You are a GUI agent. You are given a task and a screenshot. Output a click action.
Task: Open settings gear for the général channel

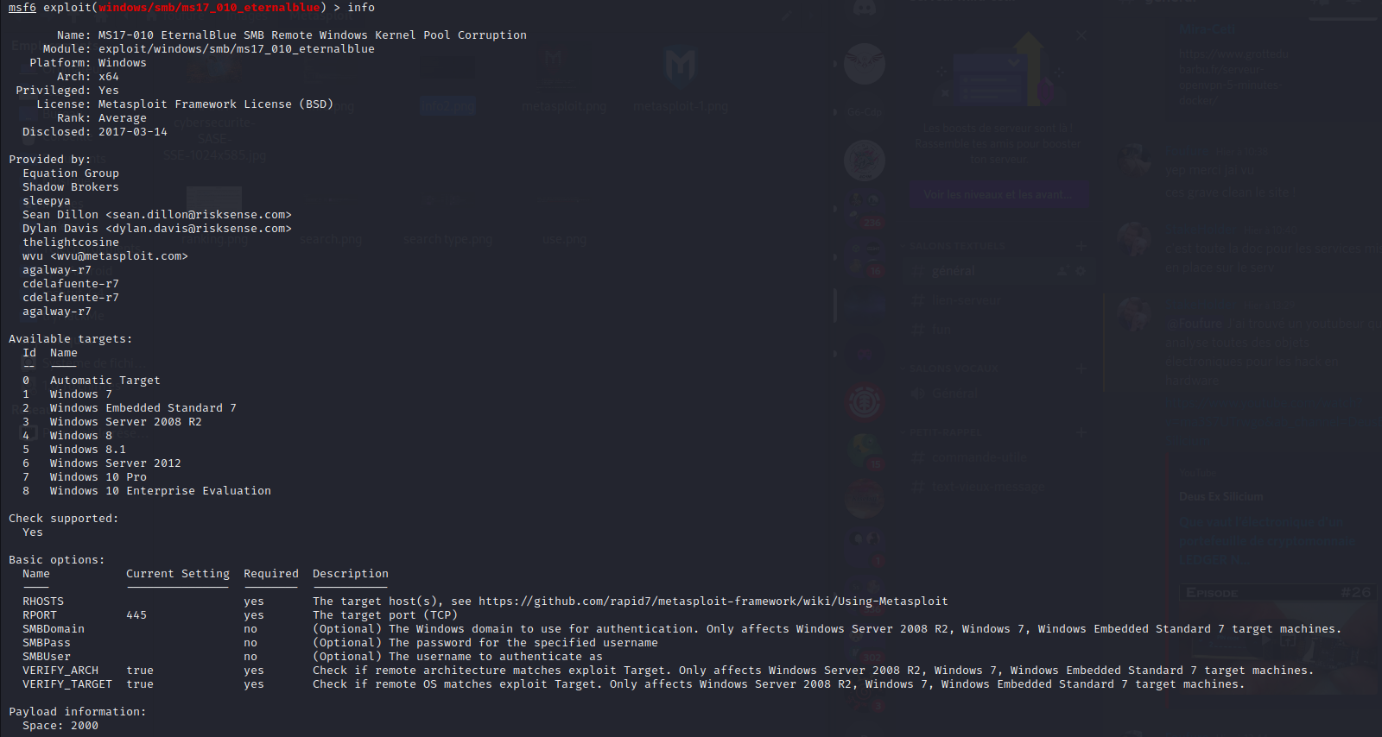1080,271
